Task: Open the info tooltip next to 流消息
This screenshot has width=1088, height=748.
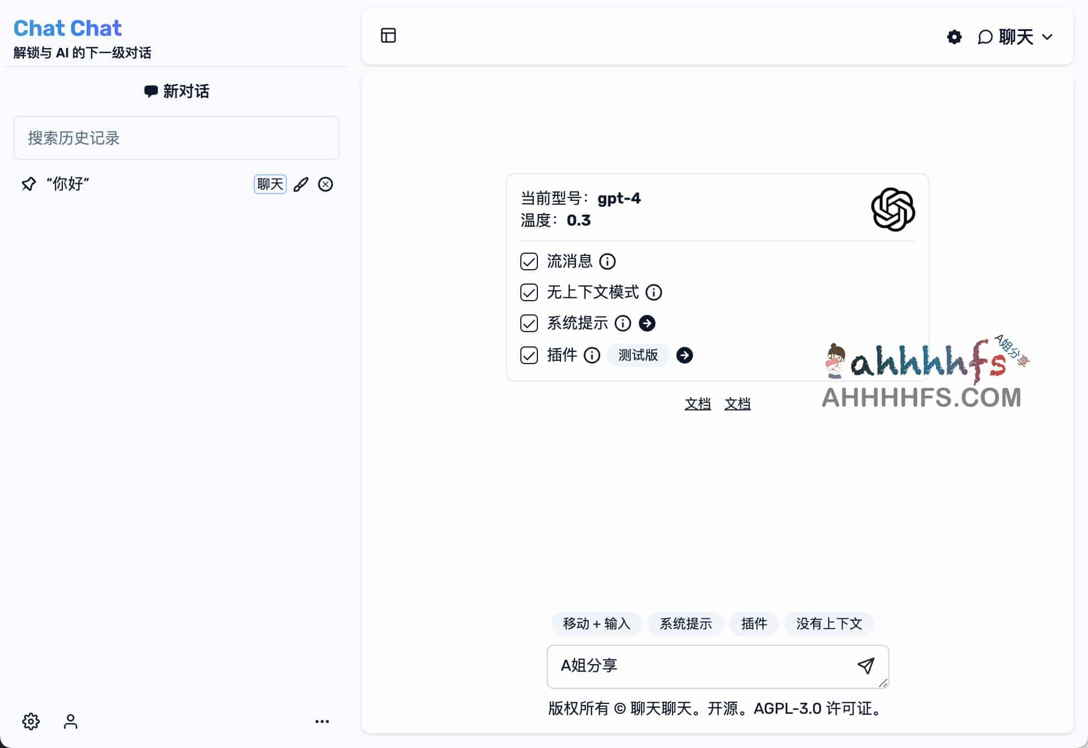Action: [x=608, y=261]
